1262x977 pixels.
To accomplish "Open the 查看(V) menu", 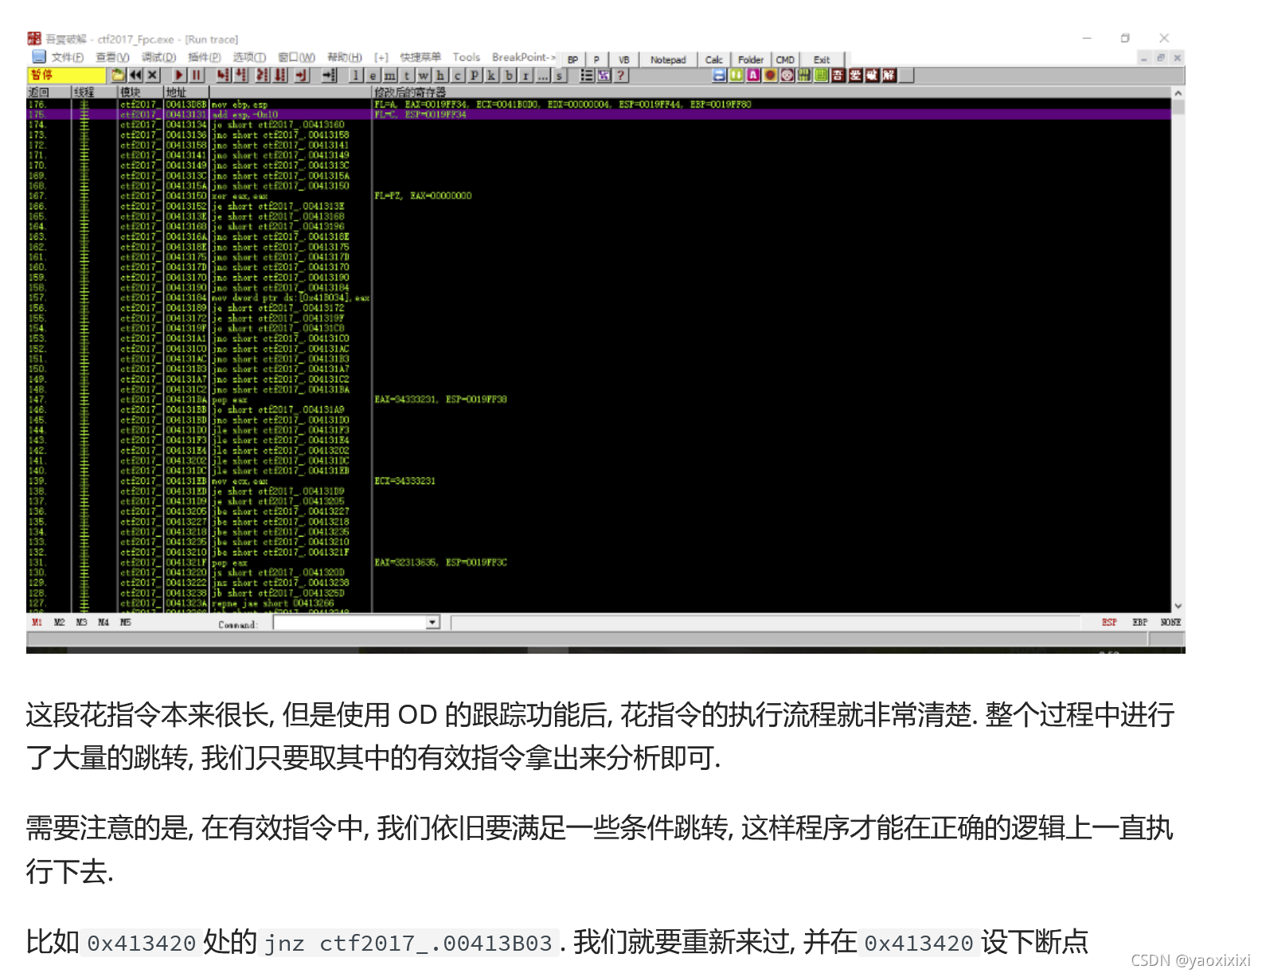I will point(111,57).
